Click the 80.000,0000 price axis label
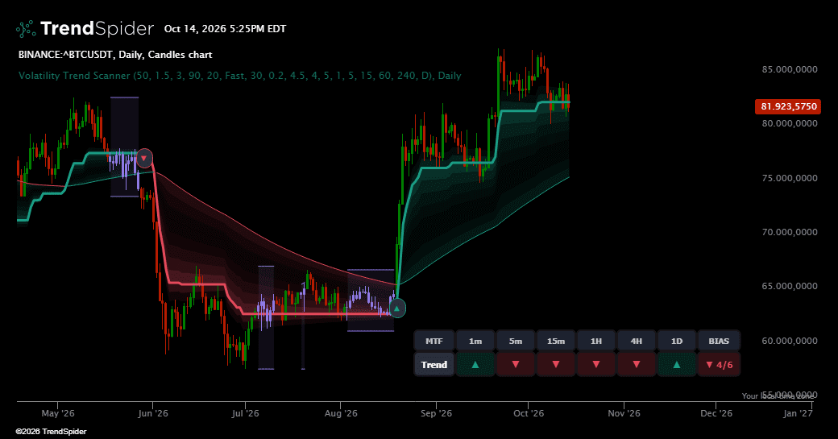Screen dimensions: 838x439 click(x=790, y=123)
